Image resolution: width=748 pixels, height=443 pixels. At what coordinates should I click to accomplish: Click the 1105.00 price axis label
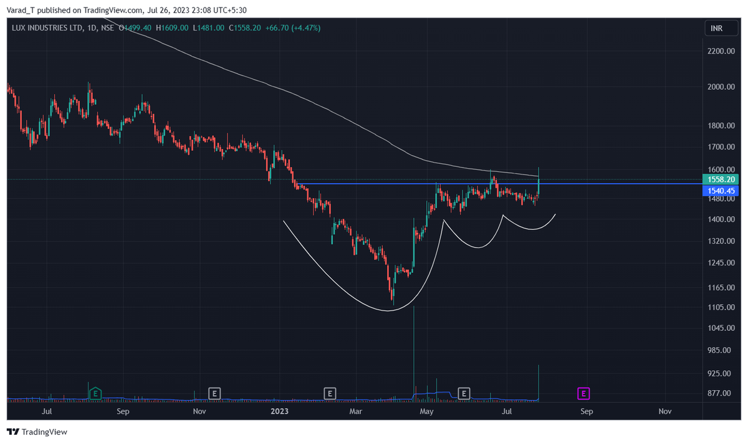(722, 307)
